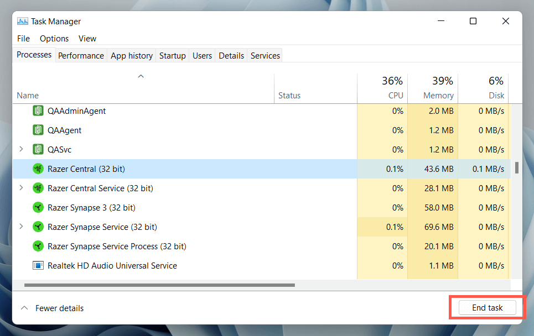Select the QAAdminAgent process name
The height and width of the screenshot is (336, 534).
point(76,111)
